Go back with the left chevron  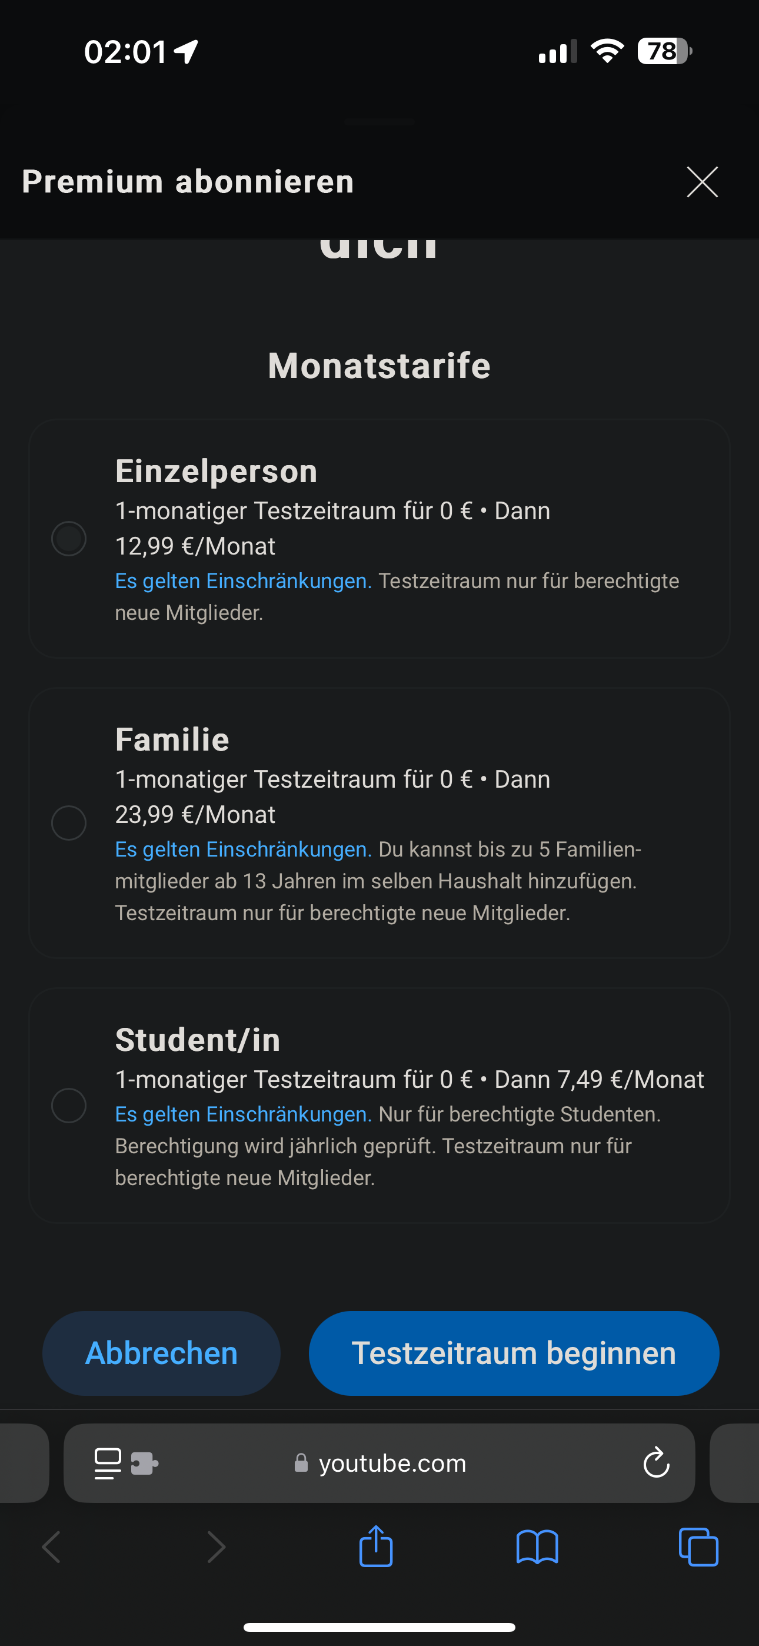click(x=51, y=1547)
